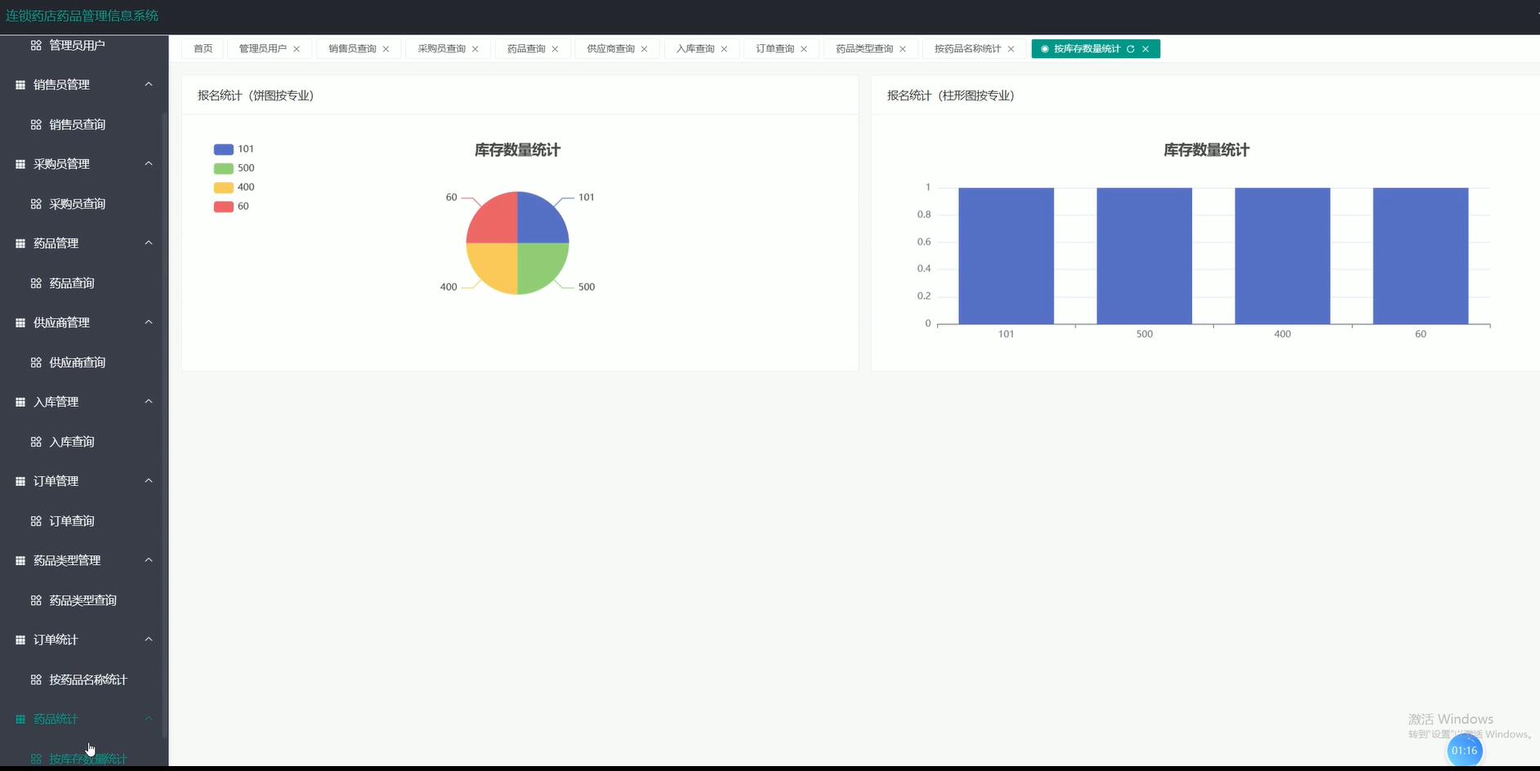The width and height of the screenshot is (1540, 771).
Task: Open 入库查询 from the sidebar
Action: coord(71,442)
